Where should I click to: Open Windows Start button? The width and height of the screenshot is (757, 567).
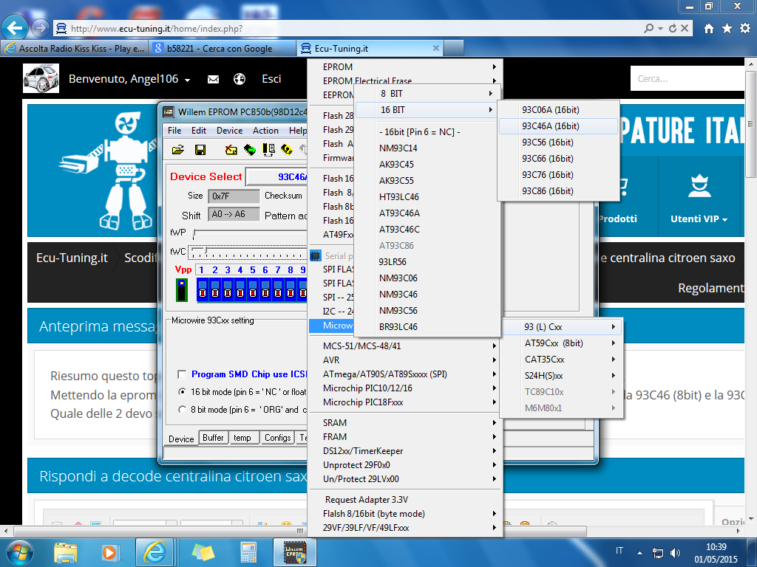click(19, 552)
